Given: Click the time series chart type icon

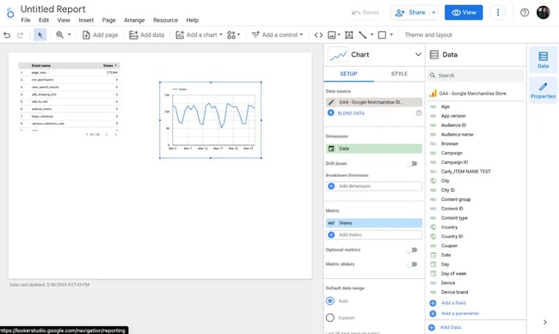Looking at the screenshot, I should tap(338, 55).
